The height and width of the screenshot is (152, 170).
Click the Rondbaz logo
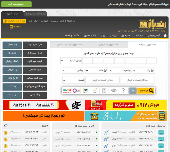[152, 24]
